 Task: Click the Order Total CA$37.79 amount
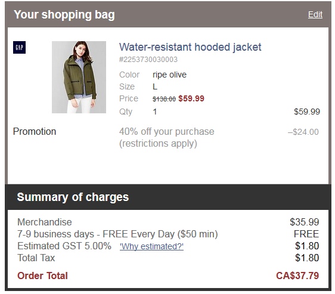click(297, 276)
